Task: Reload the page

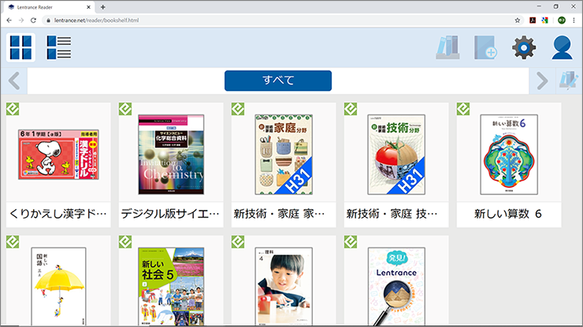Action: click(33, 20)
